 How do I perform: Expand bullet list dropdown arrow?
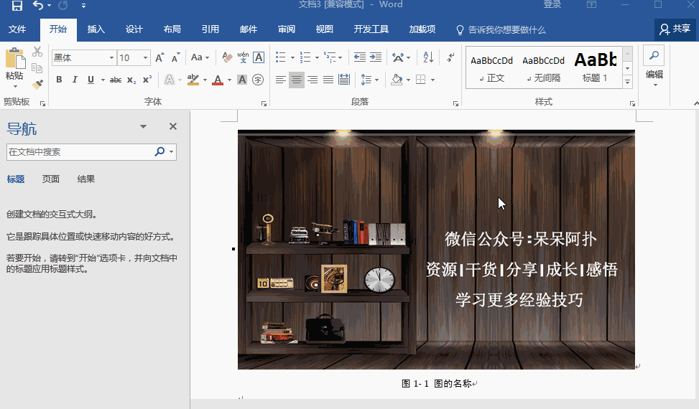click(x=292, y=58)
